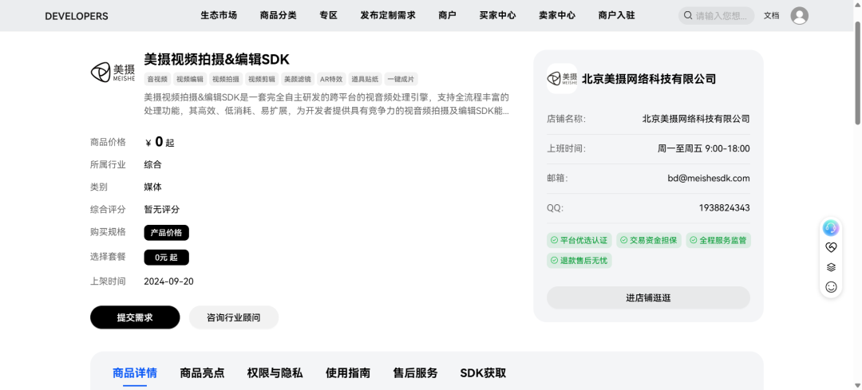
Task: Click the Meishe logo in merchant card
Action: click(562, 78)
